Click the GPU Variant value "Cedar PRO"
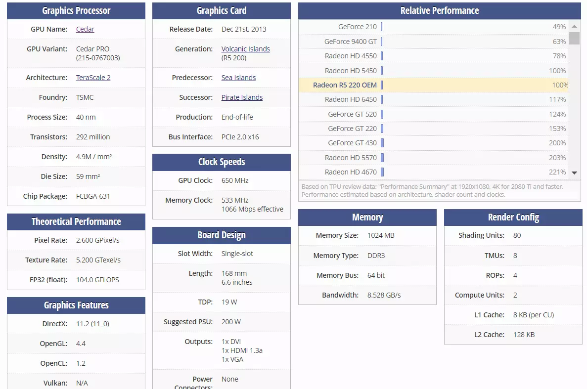The image size is (587, 389). pyautogui.click(x=92, y=49)
